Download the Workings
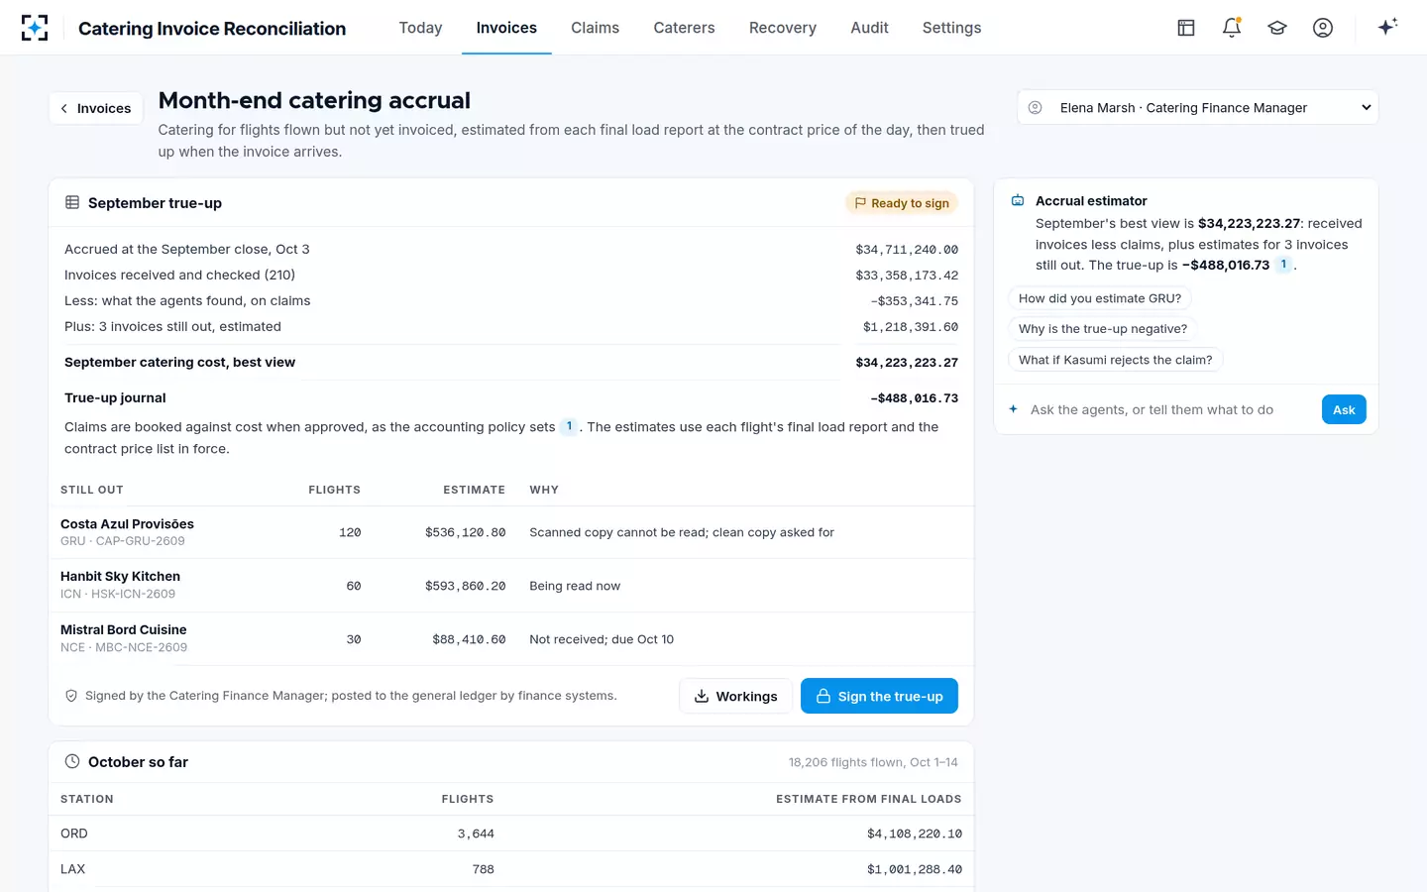The height and width of the screenshot is (892, 1427). coord(735,696)
